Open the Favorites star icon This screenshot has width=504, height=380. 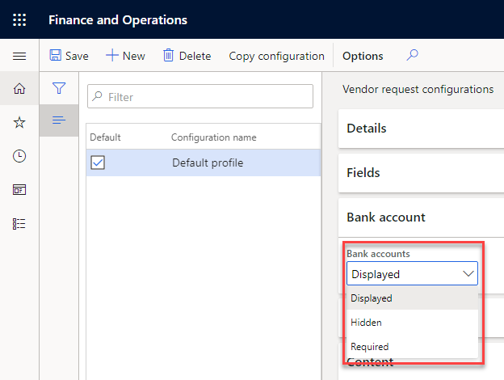pyautogui.click(x=19, y=122)
